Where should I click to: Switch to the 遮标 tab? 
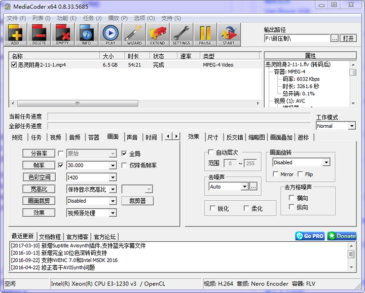tap(303, 137)
